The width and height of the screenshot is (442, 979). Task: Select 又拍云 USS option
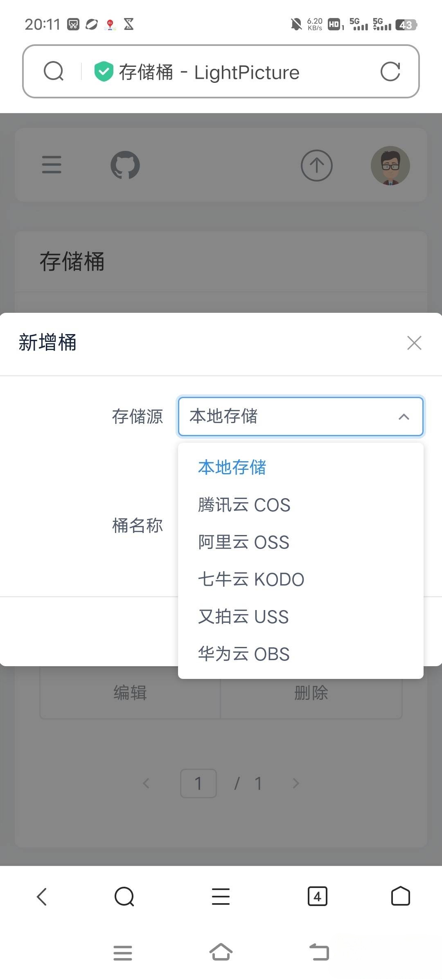[x=301, y=617]
